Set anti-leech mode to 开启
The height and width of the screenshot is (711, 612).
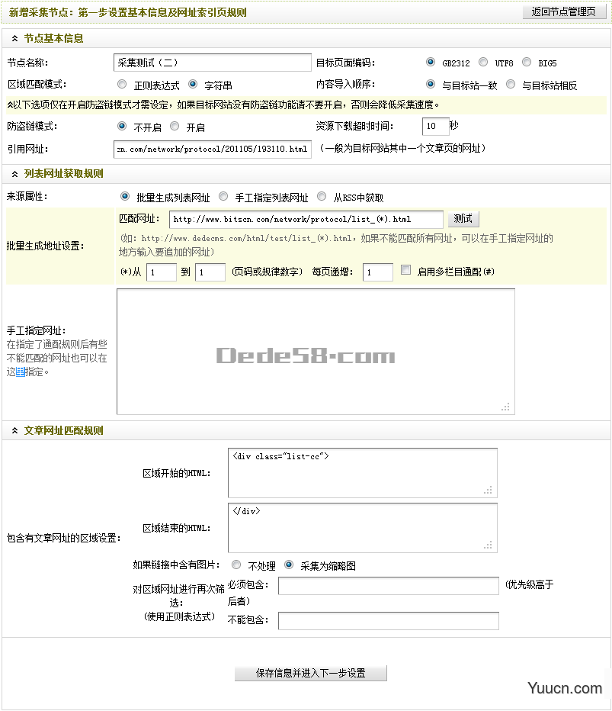tap(175, 127)
